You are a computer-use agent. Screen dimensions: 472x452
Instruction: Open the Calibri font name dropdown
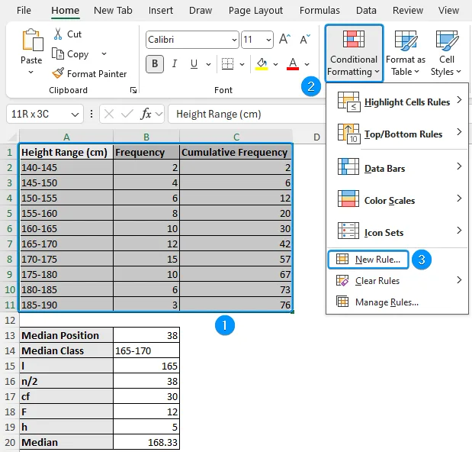(234, 40)
